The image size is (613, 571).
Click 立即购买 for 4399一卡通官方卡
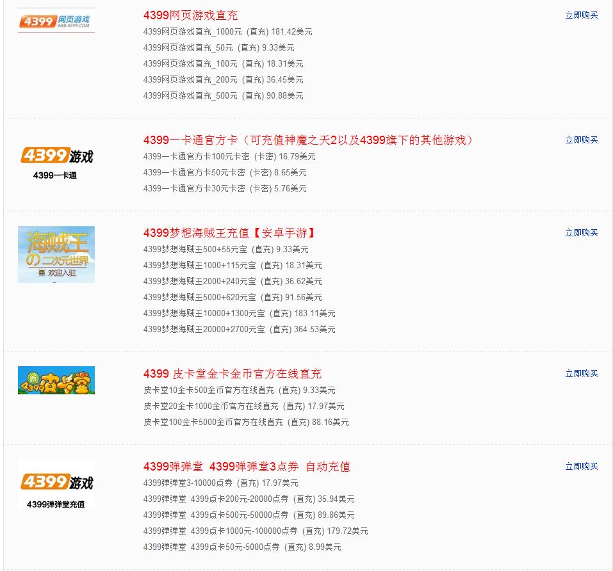(582, 140)
